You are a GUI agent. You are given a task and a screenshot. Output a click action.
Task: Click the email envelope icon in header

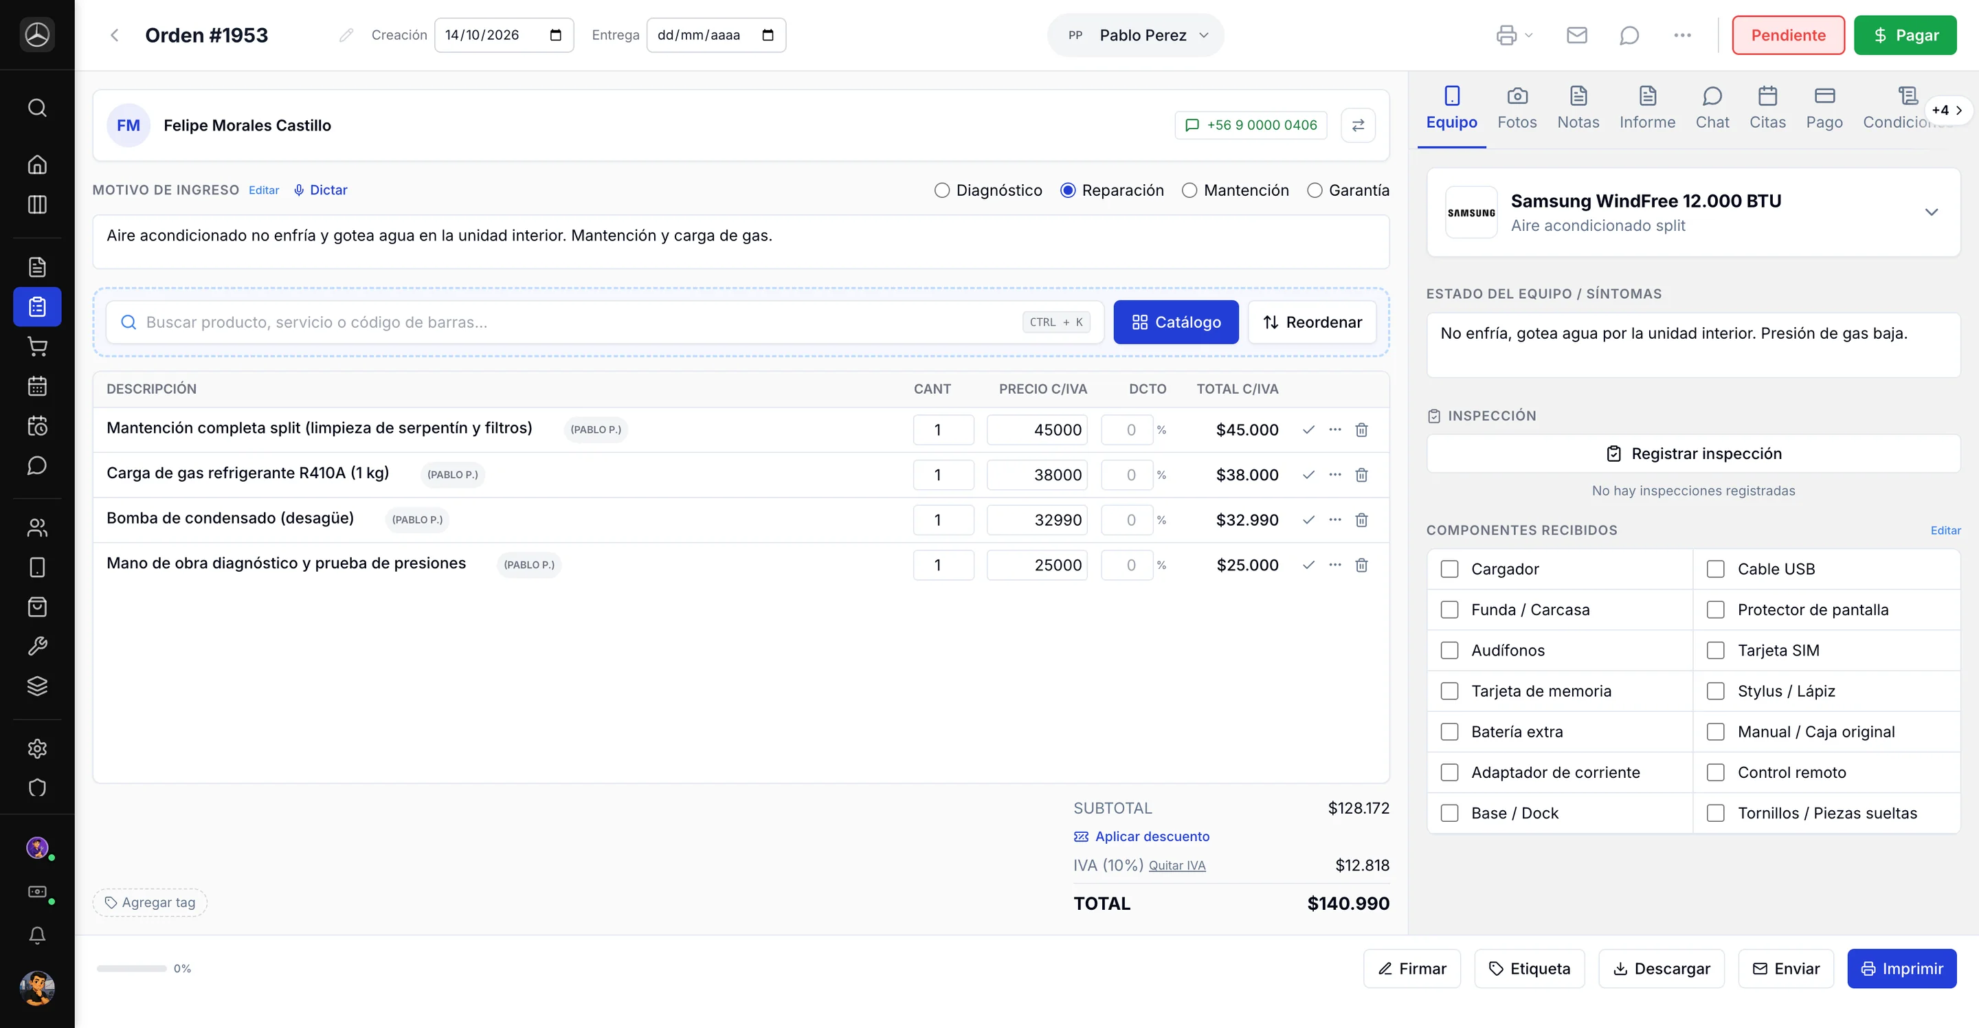[x=1576, y=35]
